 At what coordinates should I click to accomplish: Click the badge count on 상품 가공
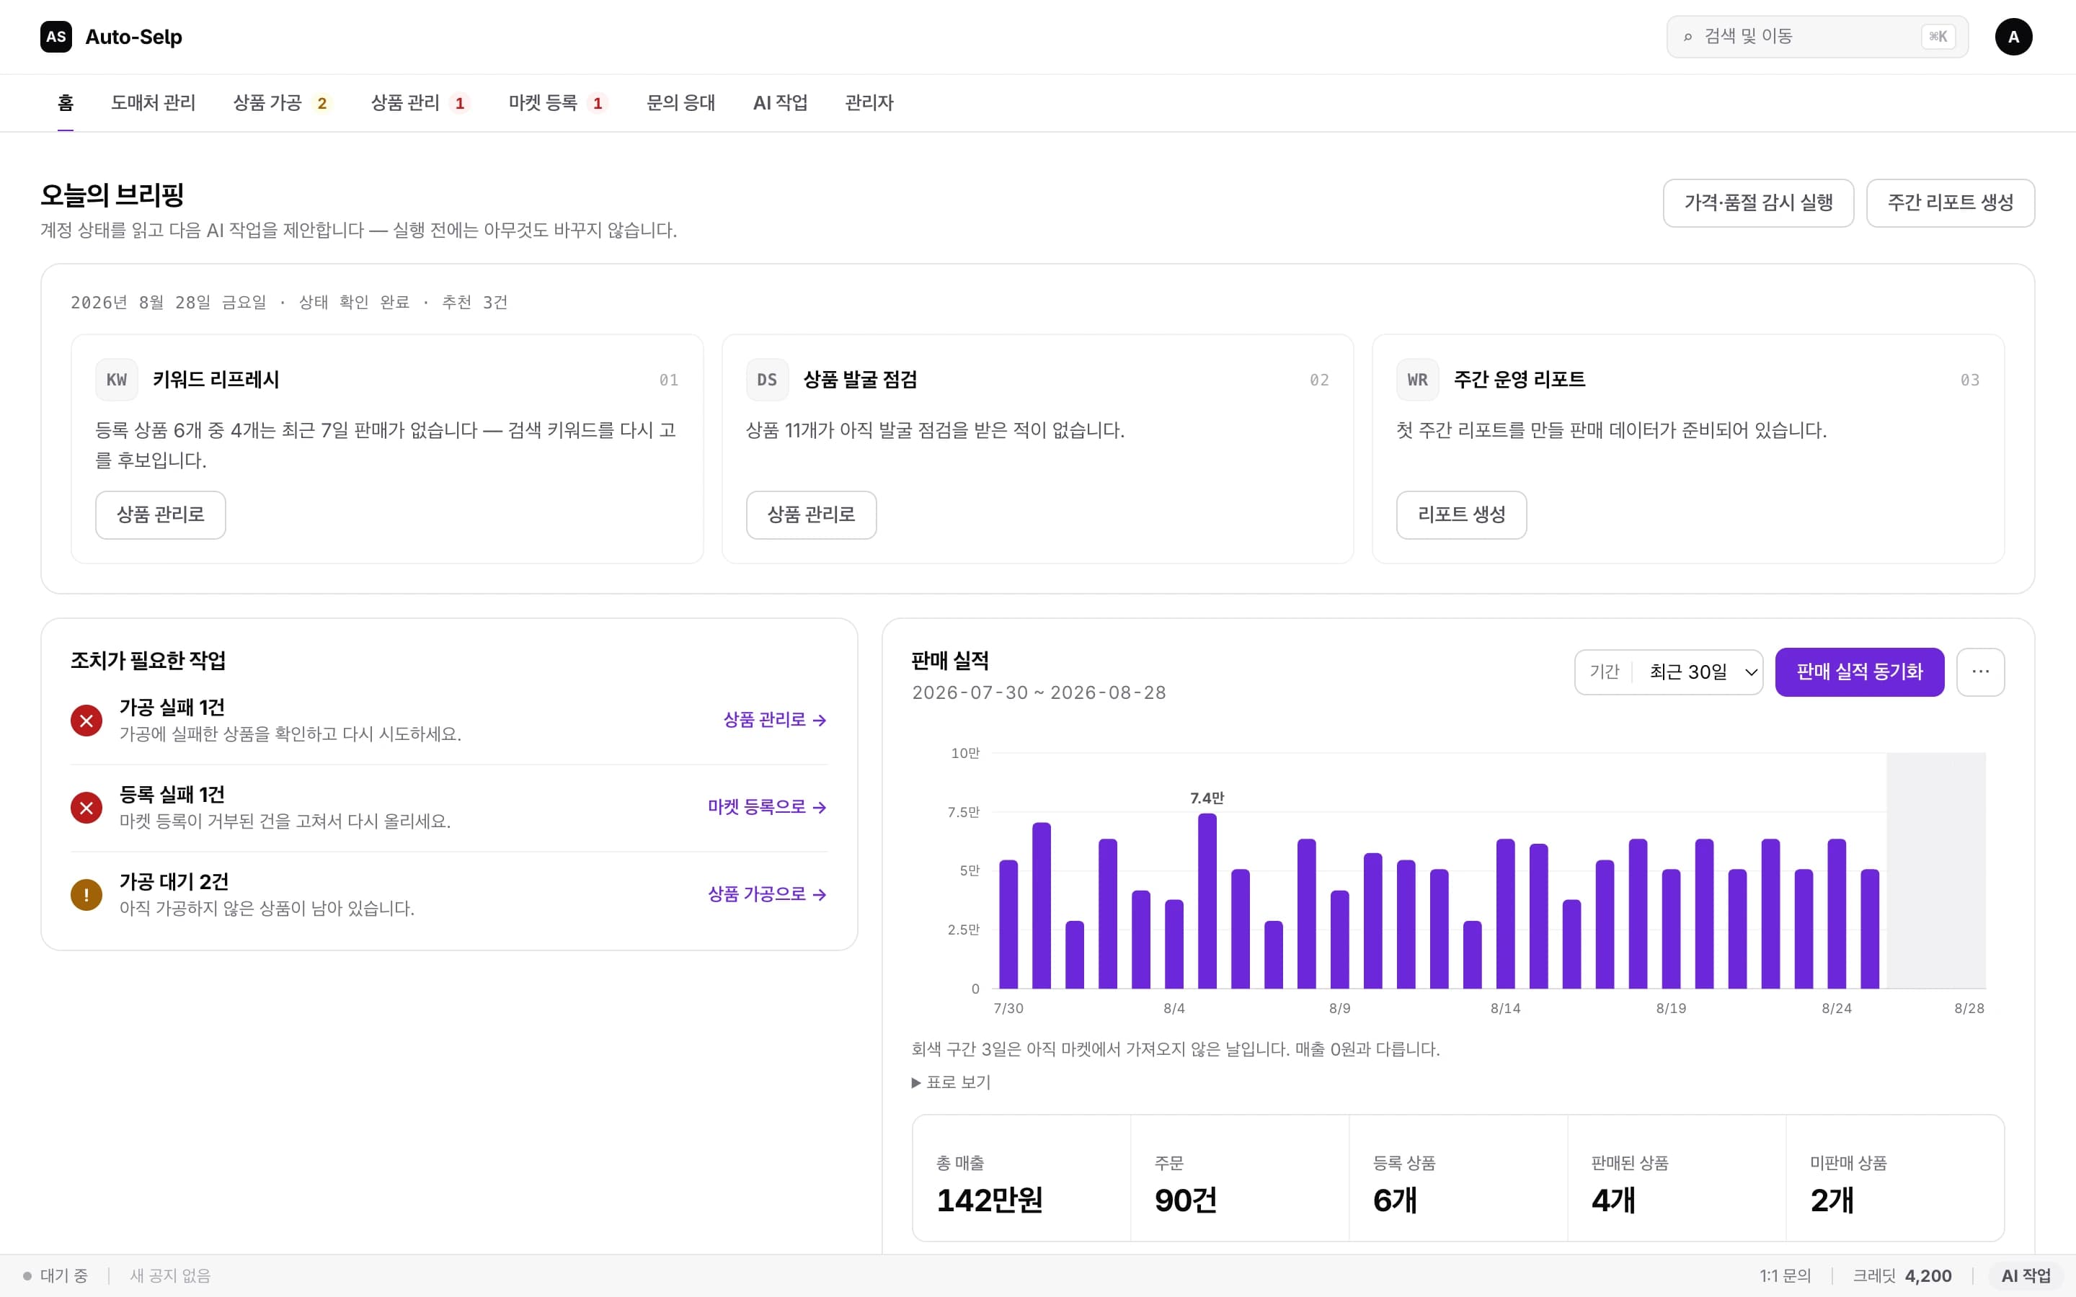point(321,104)
